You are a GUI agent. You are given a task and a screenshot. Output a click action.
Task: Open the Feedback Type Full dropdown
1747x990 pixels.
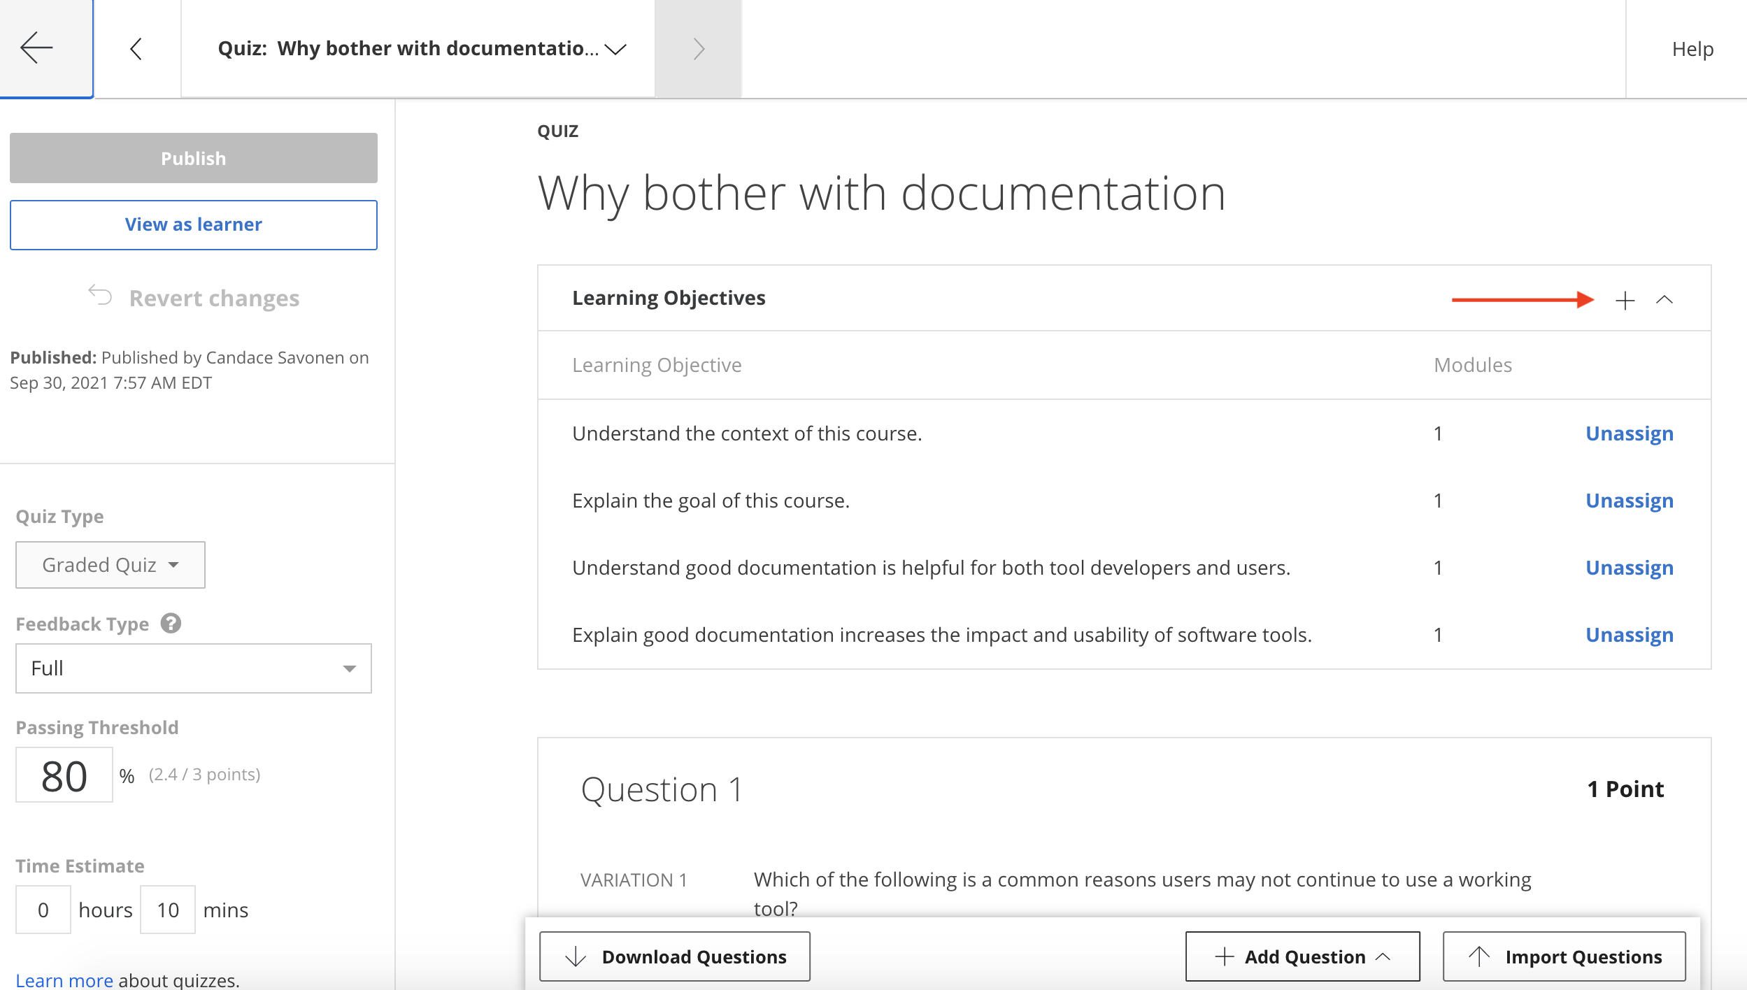194,668
